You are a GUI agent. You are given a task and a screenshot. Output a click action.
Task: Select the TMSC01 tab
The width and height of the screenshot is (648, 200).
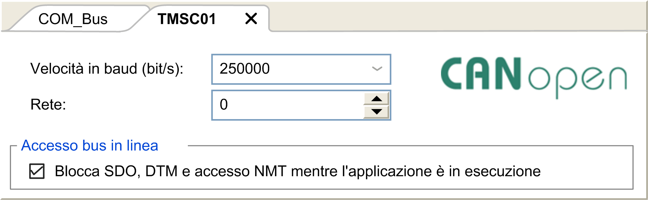[186, 19]
